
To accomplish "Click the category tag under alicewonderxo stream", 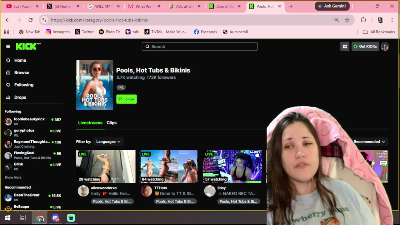I will [x=112, y=201].
